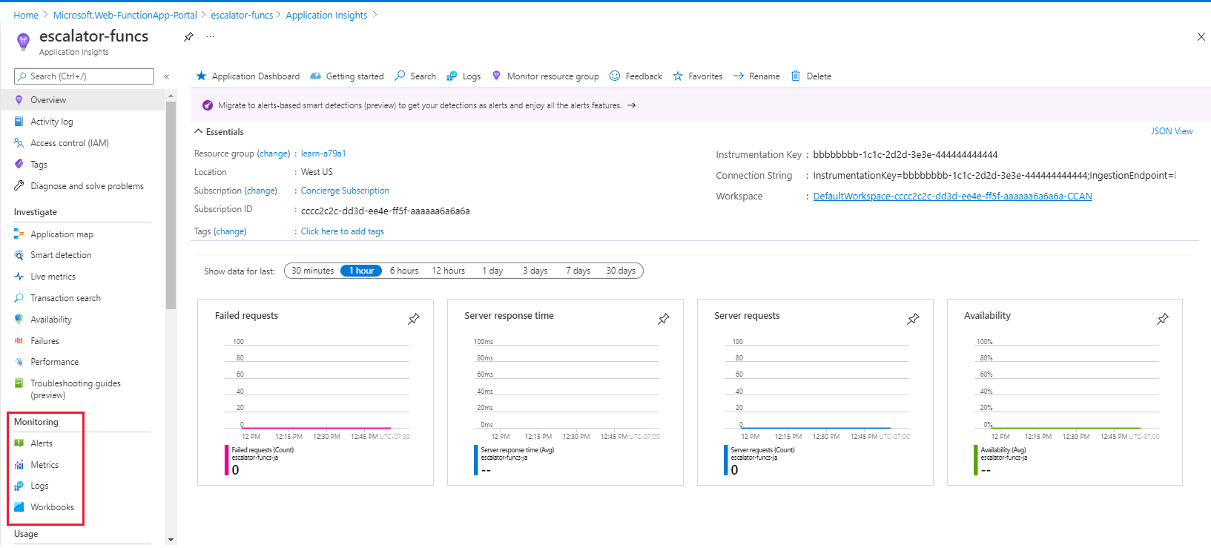Pin the Availability chart to dashboard

(1163, 319)
